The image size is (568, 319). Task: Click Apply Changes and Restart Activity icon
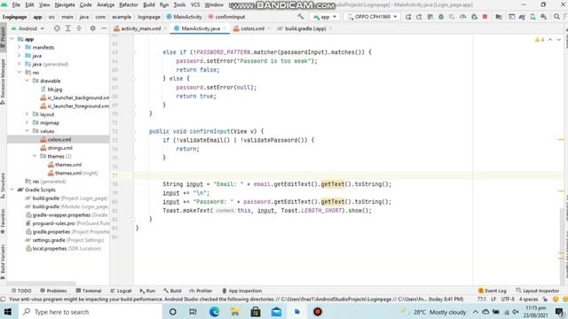pyautogui.click(x=419, y=17)
